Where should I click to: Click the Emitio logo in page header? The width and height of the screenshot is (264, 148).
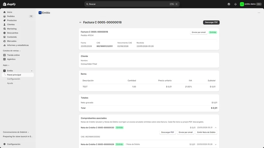click(x=40, y=12)
